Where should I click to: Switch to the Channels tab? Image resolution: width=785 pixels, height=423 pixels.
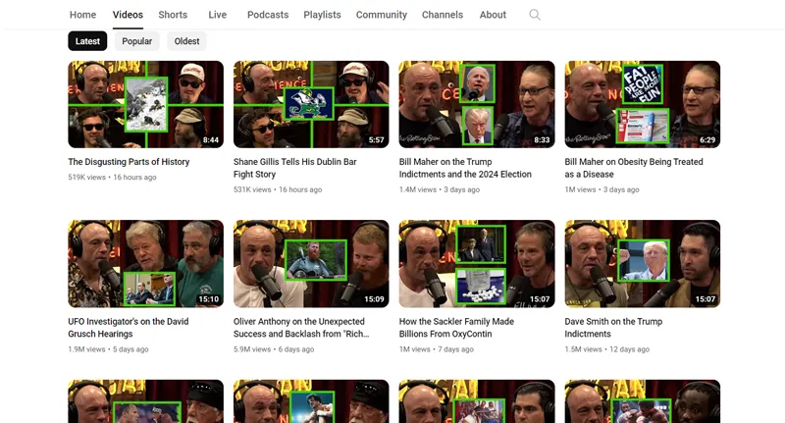(443, 15)
